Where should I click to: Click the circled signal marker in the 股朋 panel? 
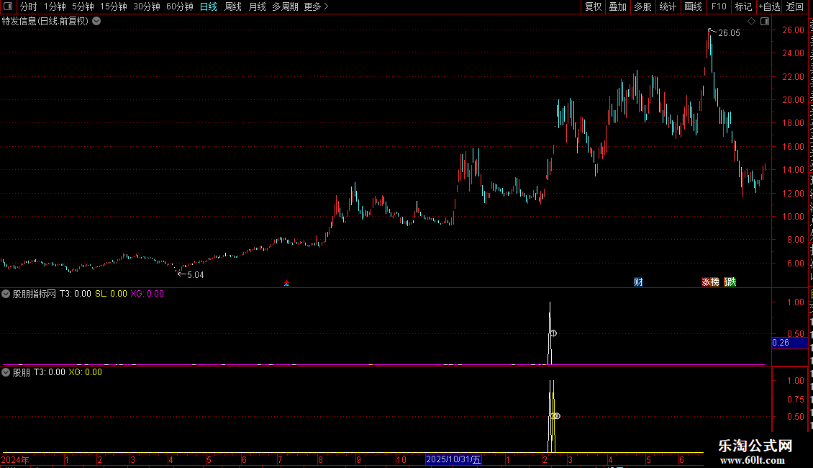click(556, 416)
